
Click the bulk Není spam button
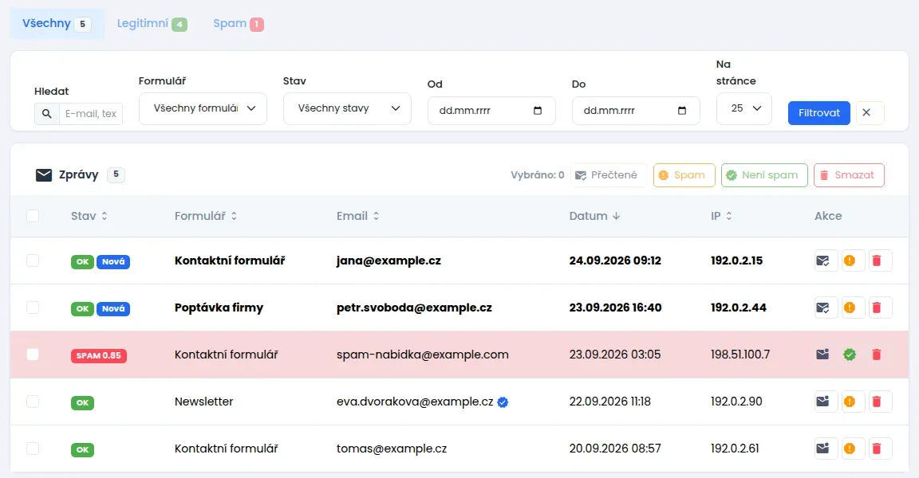tap(764, 175)
